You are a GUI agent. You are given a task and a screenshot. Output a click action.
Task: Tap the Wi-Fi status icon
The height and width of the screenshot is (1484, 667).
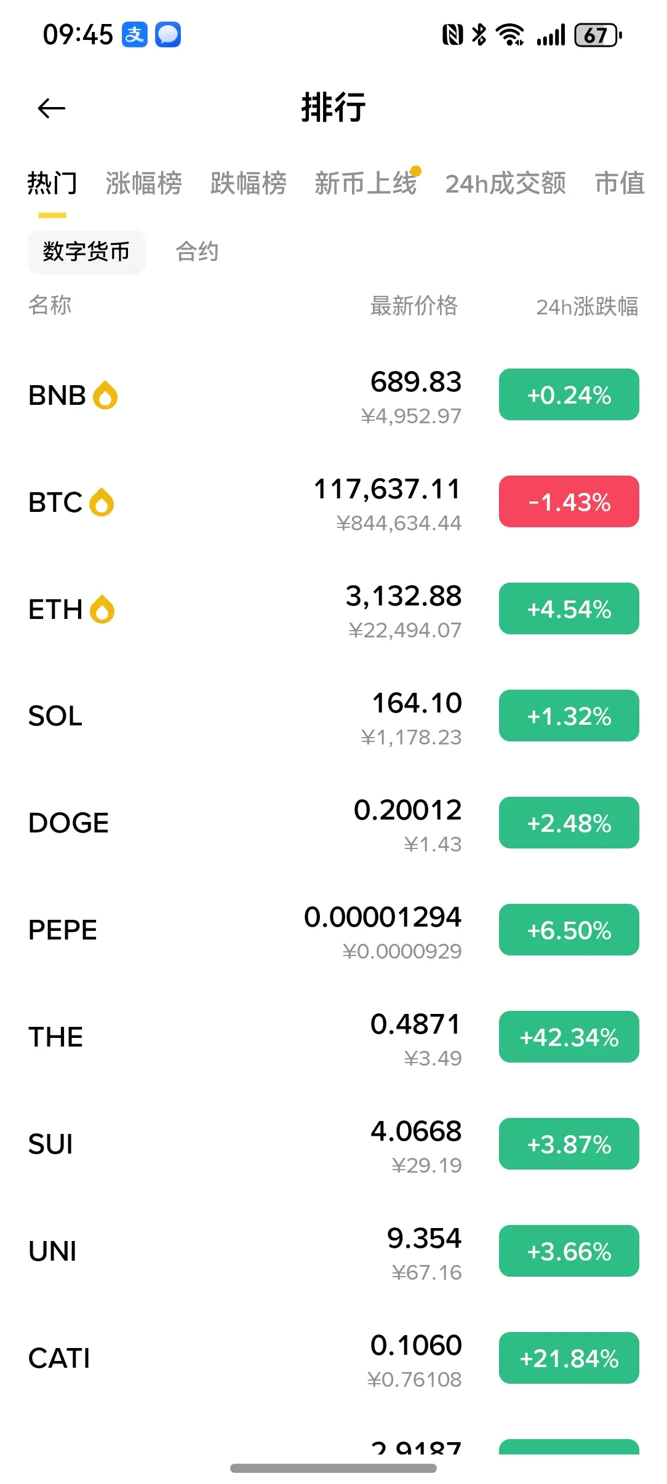(x=510, y=35)
